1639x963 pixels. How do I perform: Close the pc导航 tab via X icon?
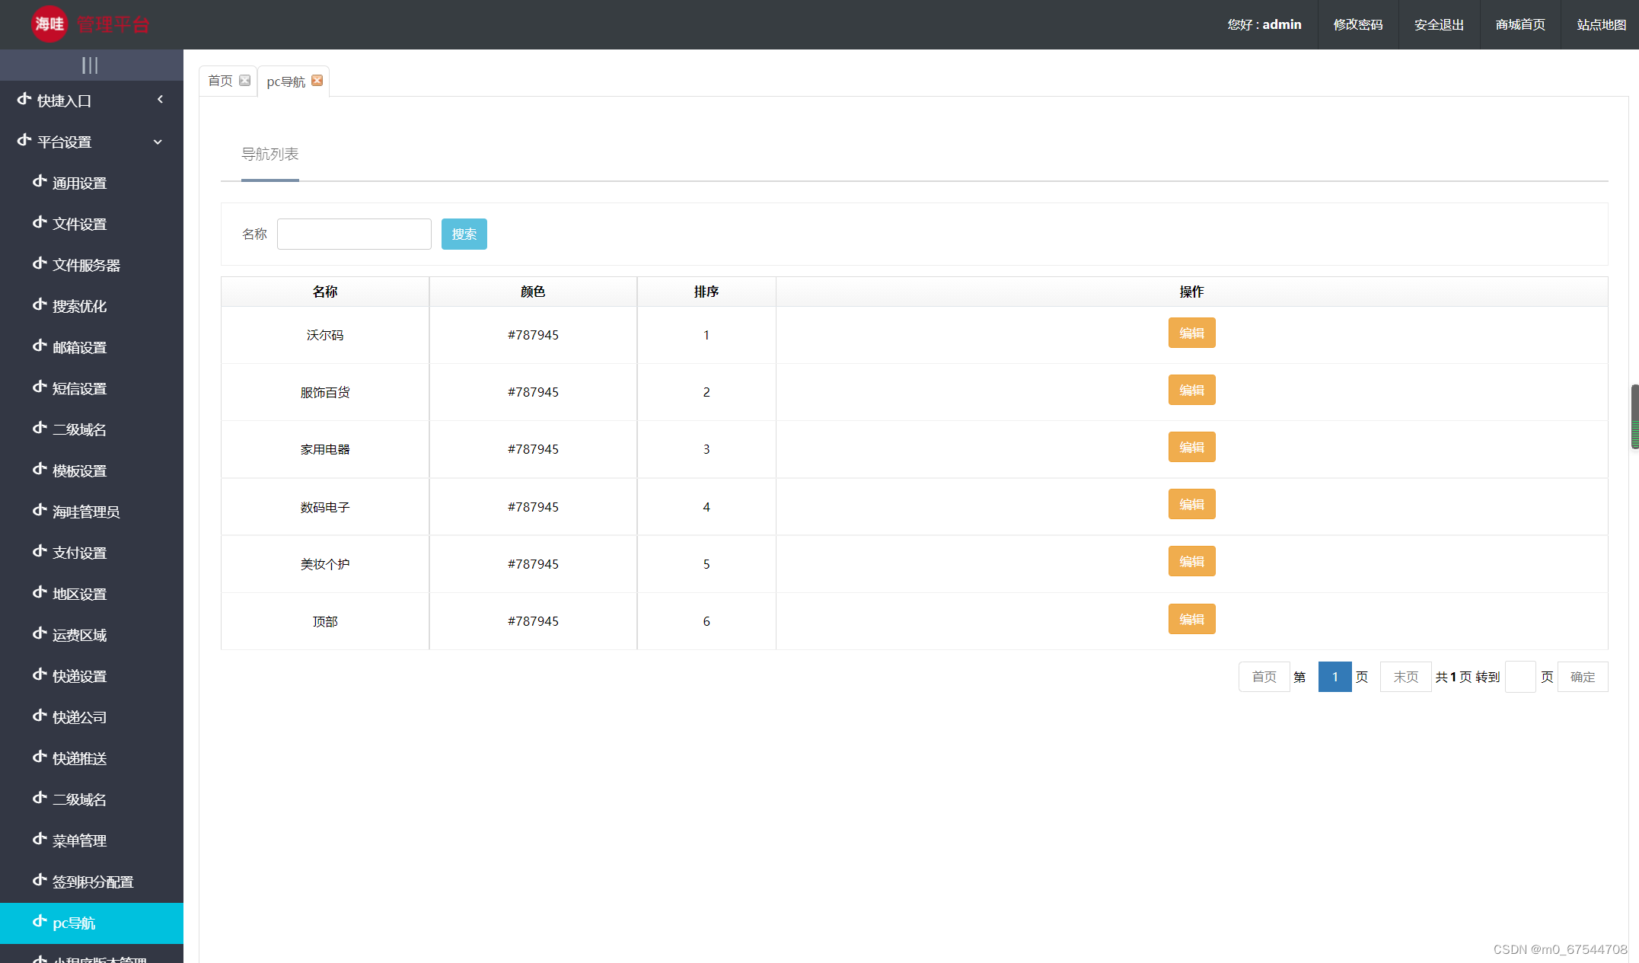317,81
